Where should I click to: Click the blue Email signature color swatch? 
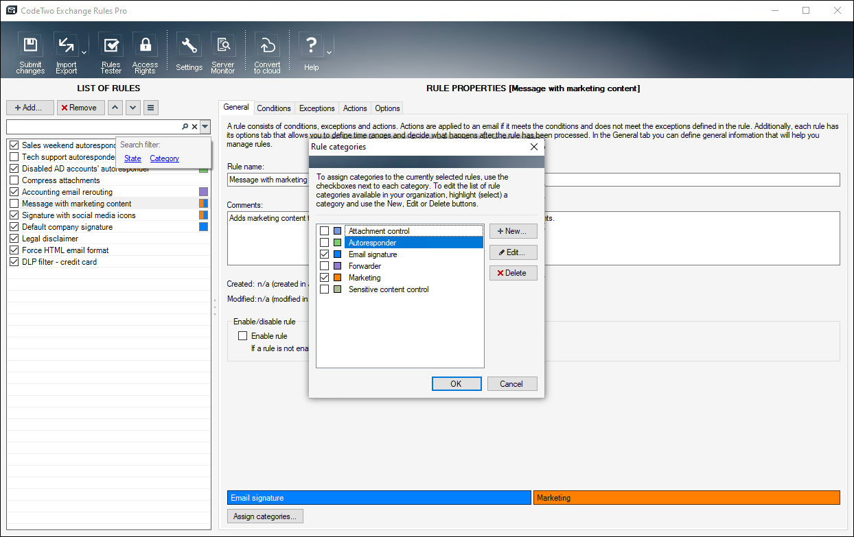point(337,254)
